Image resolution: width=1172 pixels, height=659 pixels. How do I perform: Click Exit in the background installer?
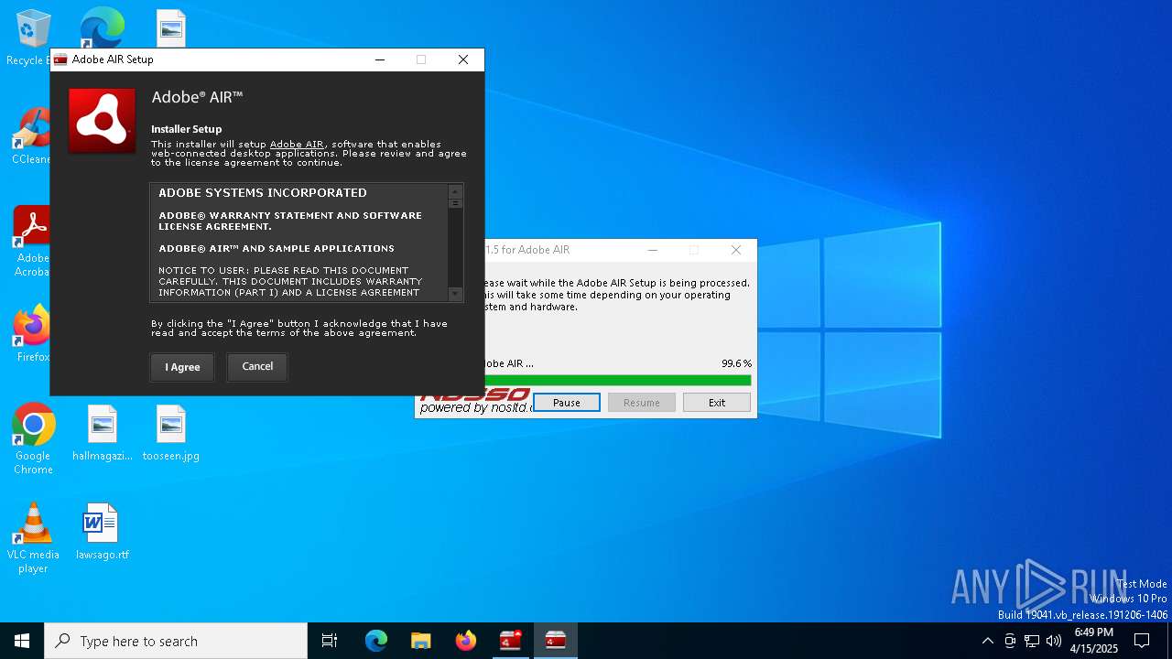717,403
